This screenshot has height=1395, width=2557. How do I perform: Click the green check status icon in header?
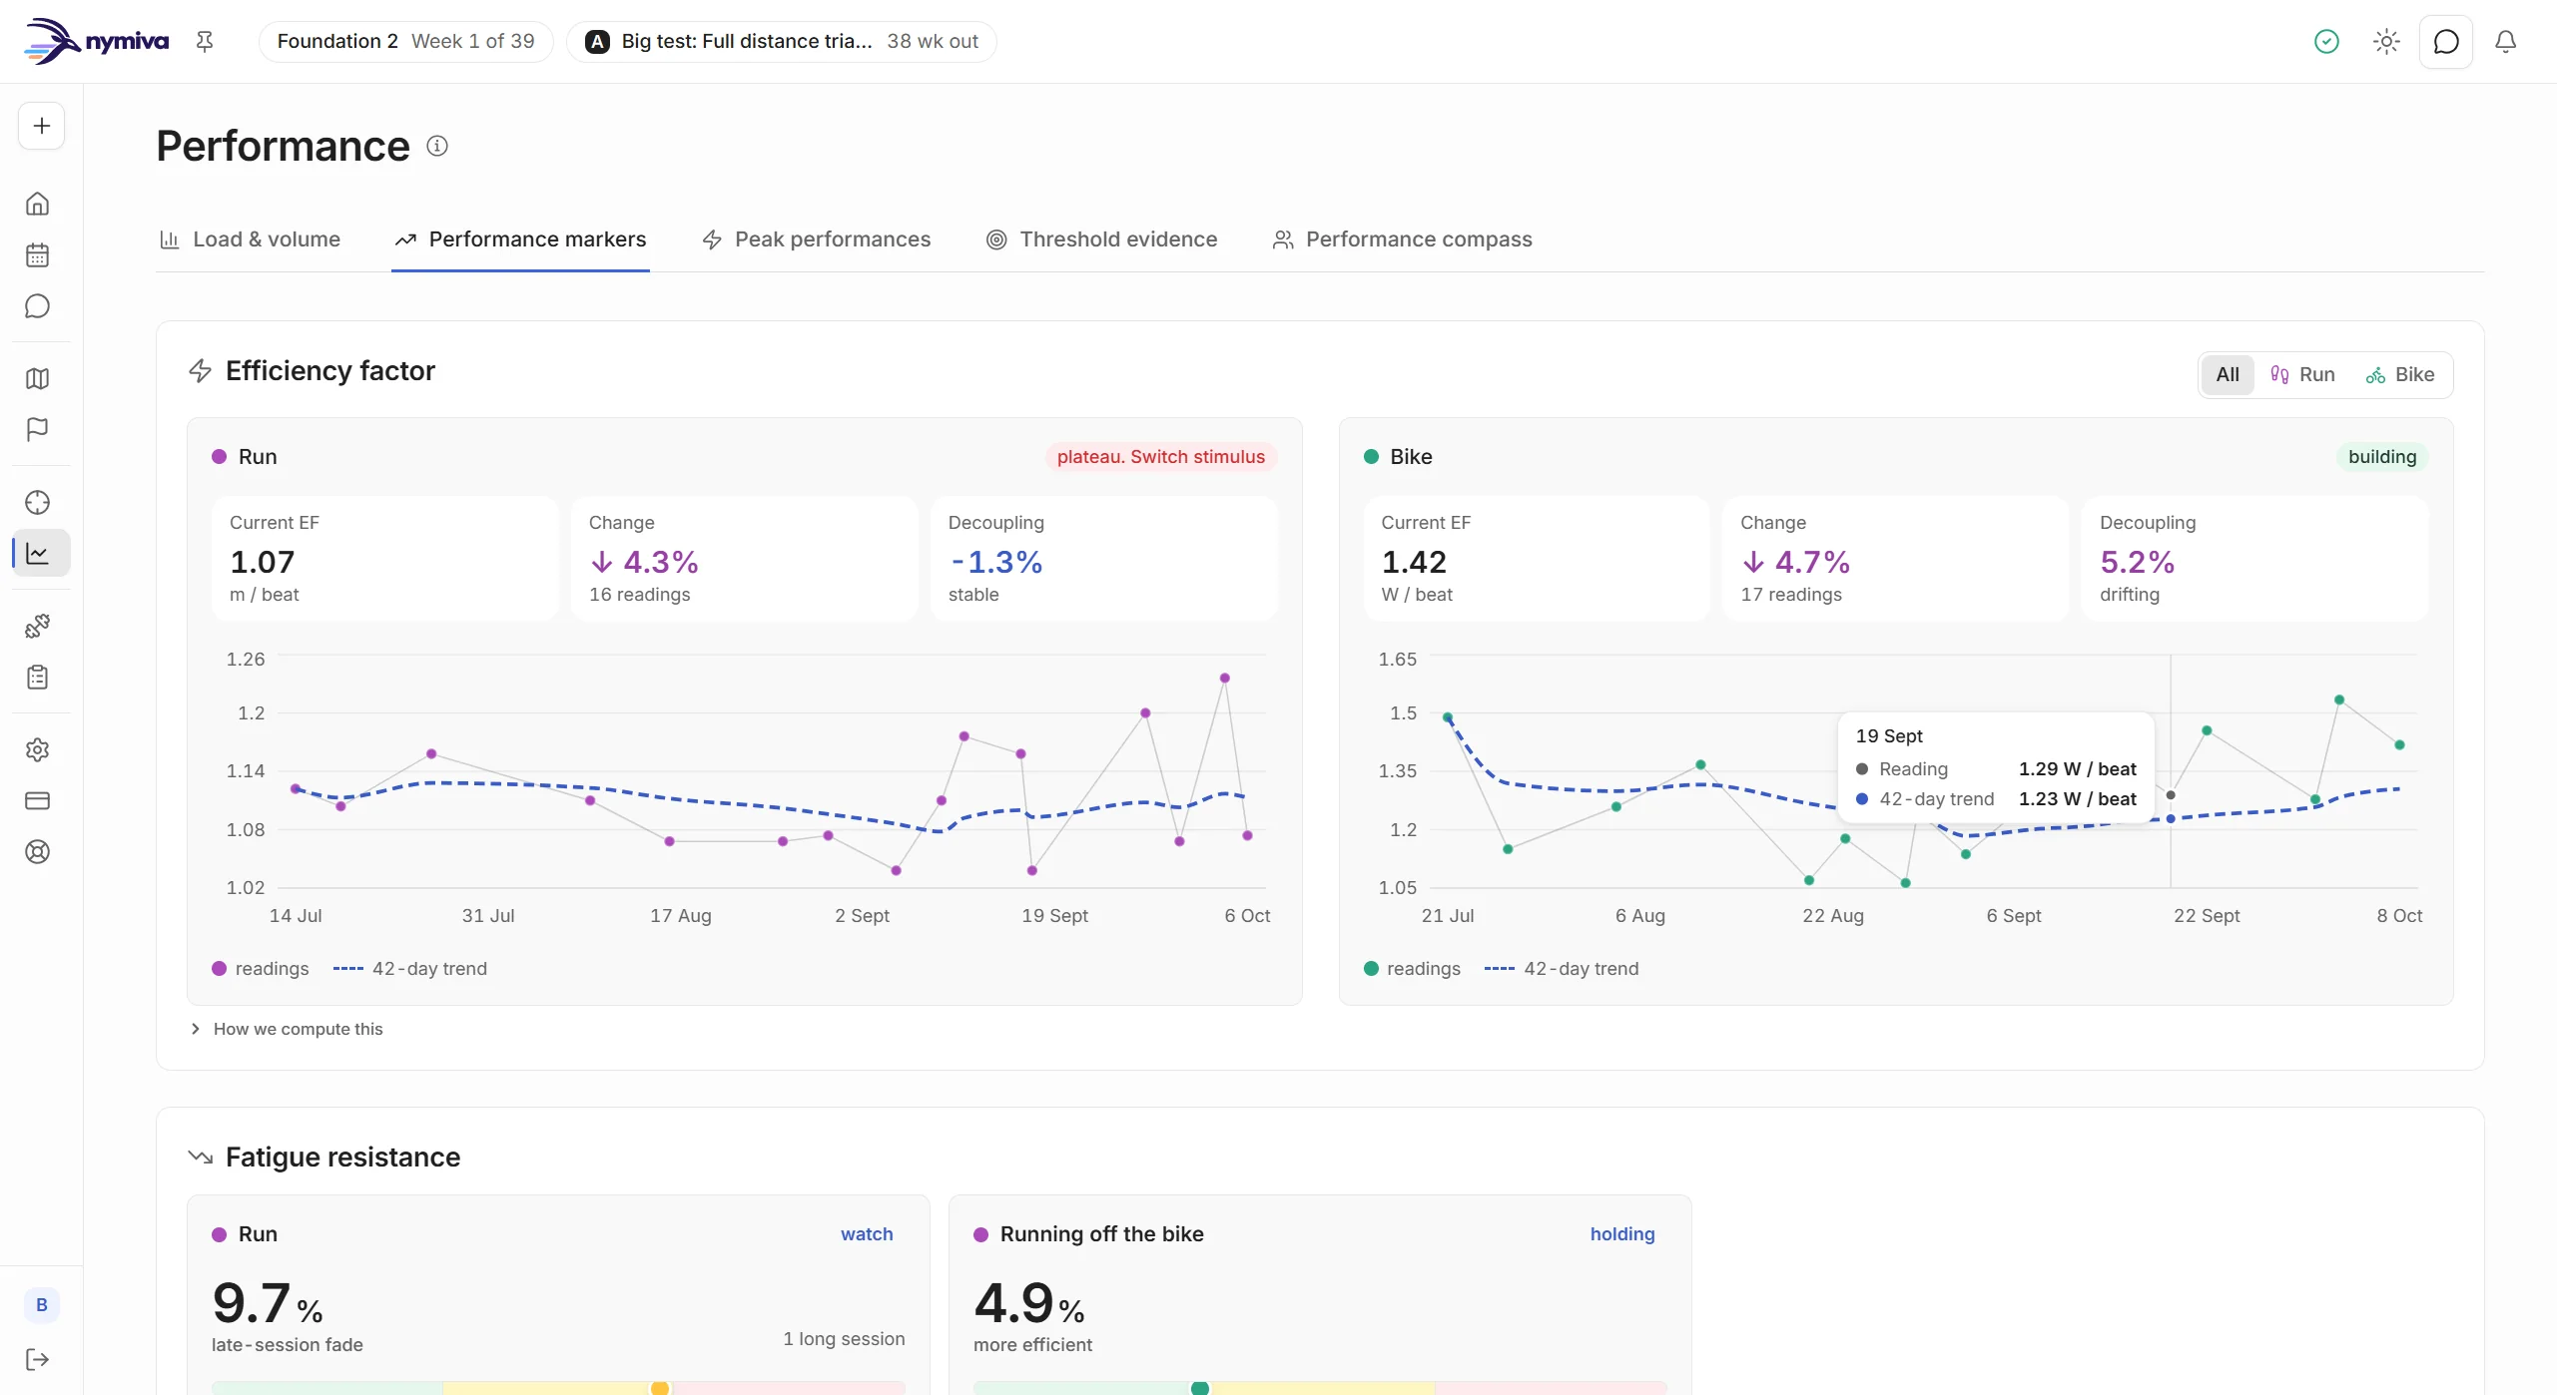point(2326,41)
